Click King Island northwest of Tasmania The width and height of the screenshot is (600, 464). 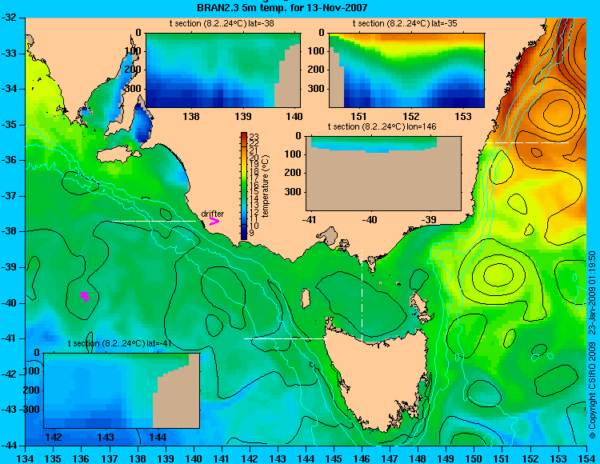pos(305,298)
